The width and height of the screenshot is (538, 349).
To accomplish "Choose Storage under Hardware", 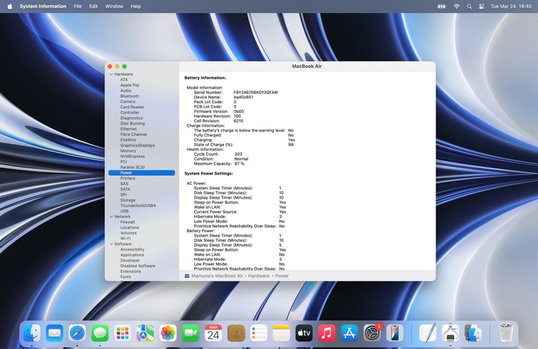I will point(128,200).
